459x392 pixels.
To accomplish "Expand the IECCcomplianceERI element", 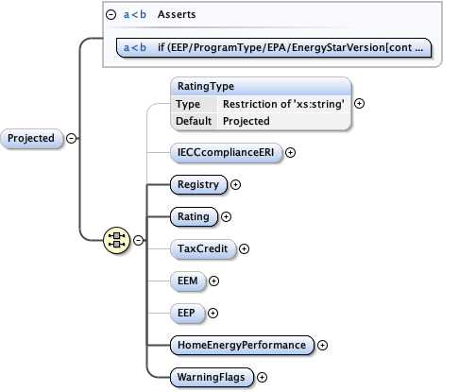I will 290,153.
